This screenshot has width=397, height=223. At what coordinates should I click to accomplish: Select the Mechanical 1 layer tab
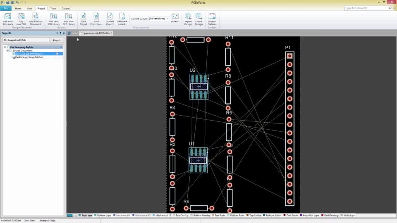point(122,216)
